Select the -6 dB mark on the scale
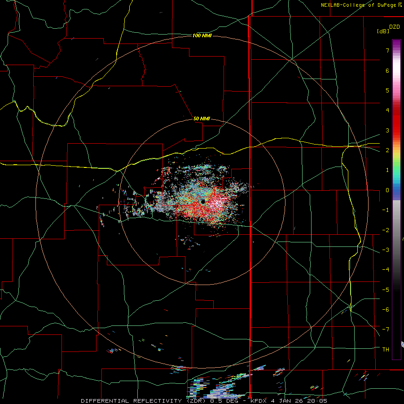404x404 pixels. click(x=386, y=310)
